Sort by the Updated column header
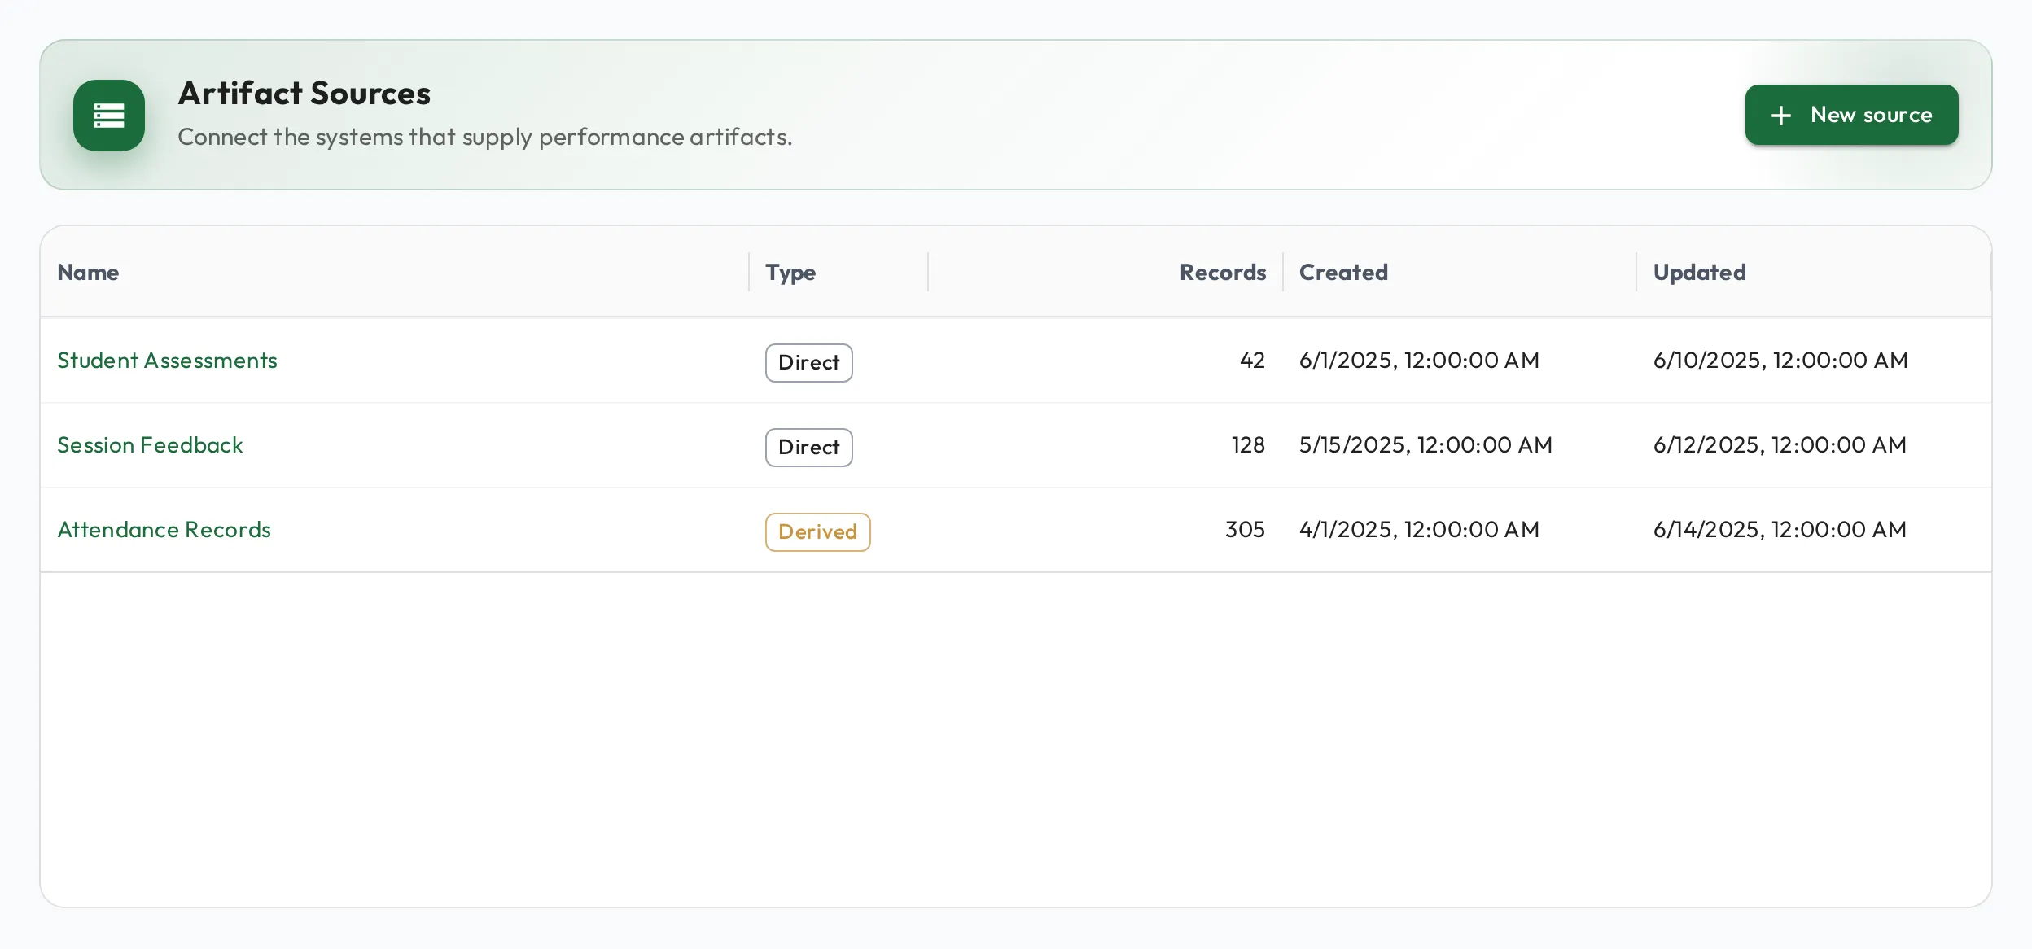The width and height of the screenshot is (2032, 949). pos(1699,273)
